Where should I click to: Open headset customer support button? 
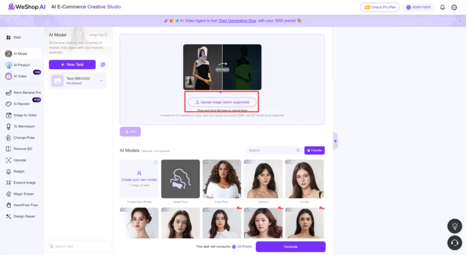455,243
